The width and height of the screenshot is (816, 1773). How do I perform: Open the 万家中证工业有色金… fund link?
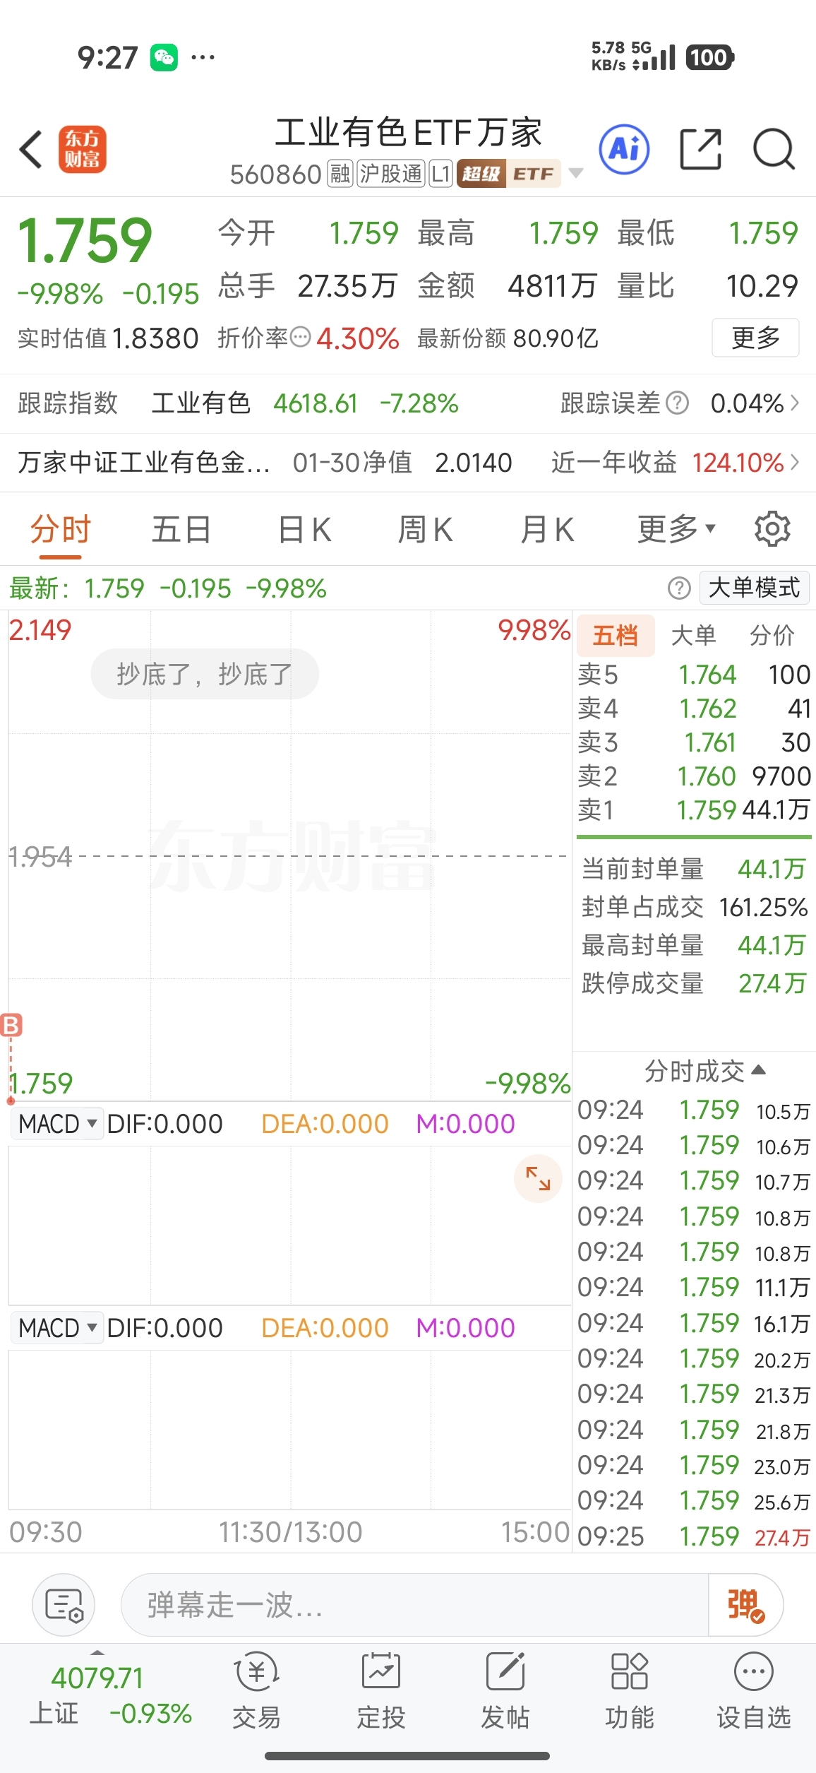144,463
